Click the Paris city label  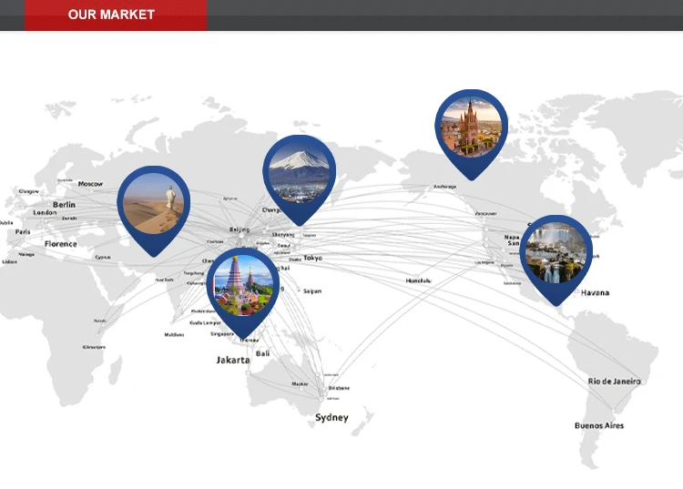coord(23,231)
